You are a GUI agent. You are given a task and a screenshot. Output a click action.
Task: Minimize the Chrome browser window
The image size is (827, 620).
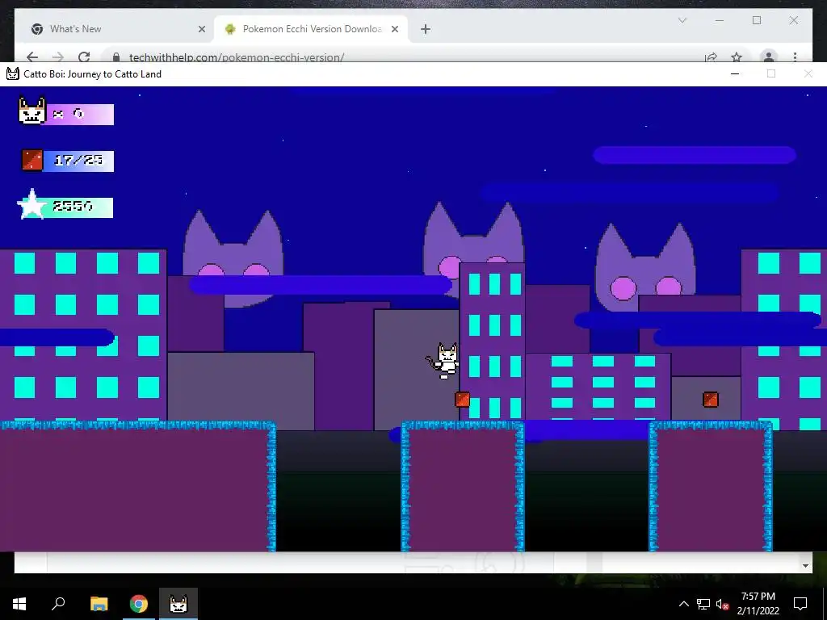coord(720,20)
